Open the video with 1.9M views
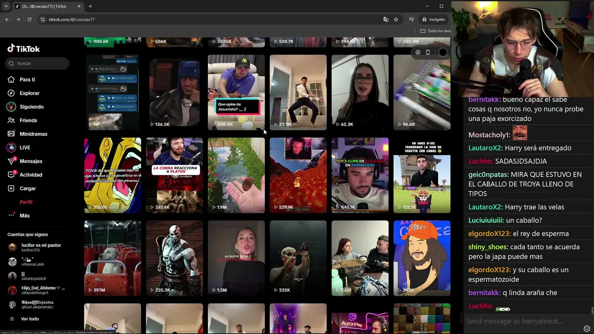594x334 pixels. coord(236,175)
